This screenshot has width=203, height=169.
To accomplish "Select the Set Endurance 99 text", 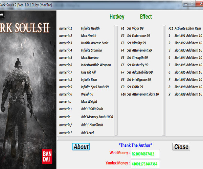I will [x=138, y=35].
